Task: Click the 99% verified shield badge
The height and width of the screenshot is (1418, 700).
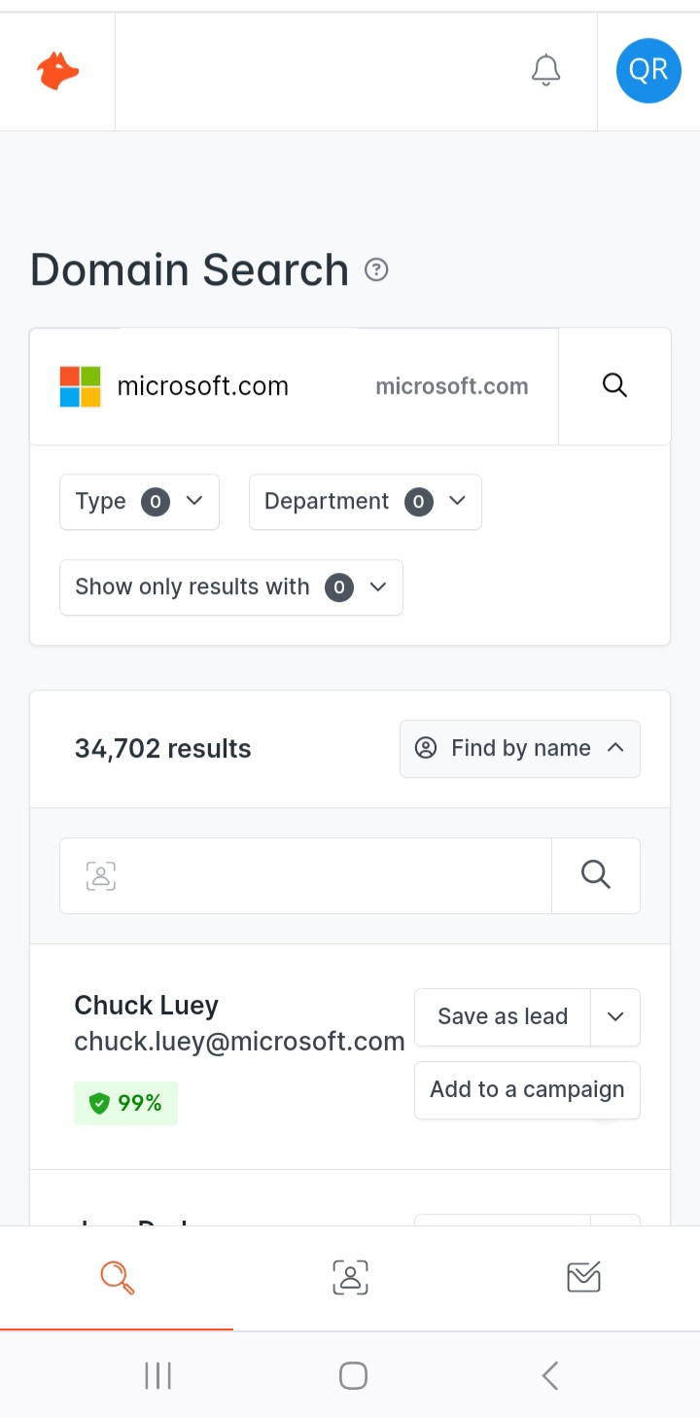Action: click(x=126, y=1103)
